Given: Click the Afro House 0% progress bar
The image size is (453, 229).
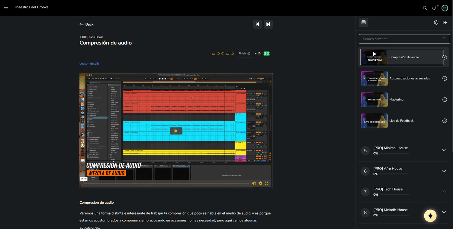Looking at the screenshot, I should (394, 174).
